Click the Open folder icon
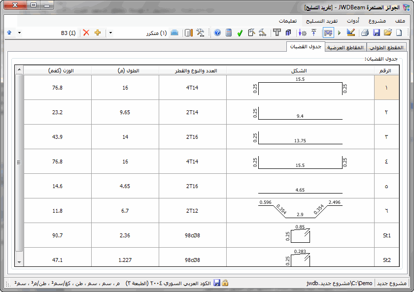The width and height of the screenshot is (414, 292). pos(388,32)
